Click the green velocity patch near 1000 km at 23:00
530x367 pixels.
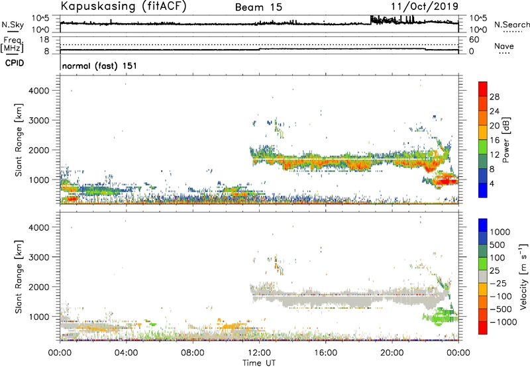pyautogui.click(x=443, y=317)
